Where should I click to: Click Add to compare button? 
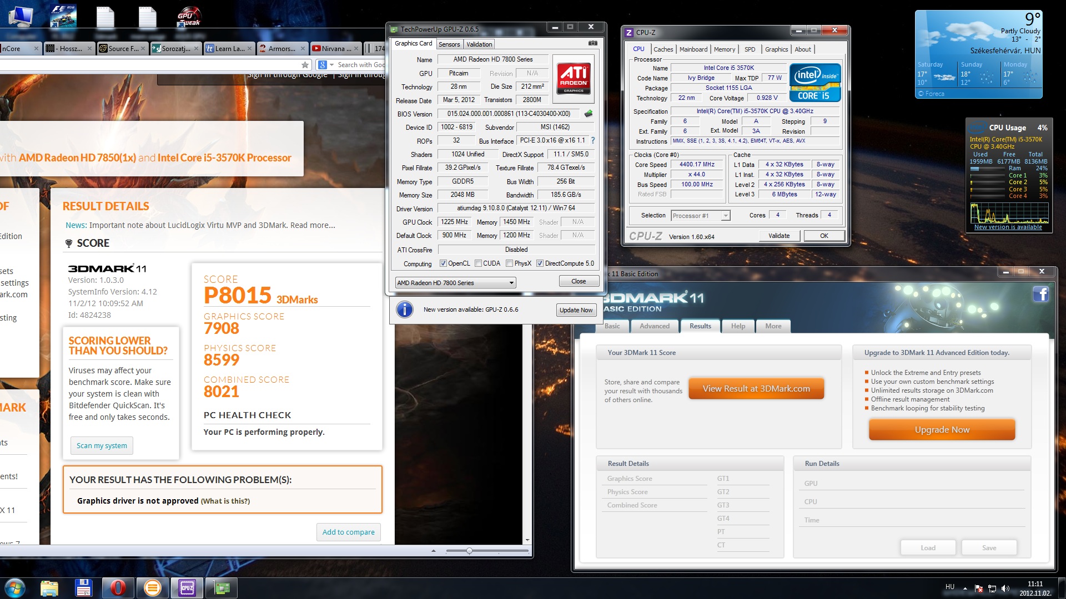click(349, 532)
